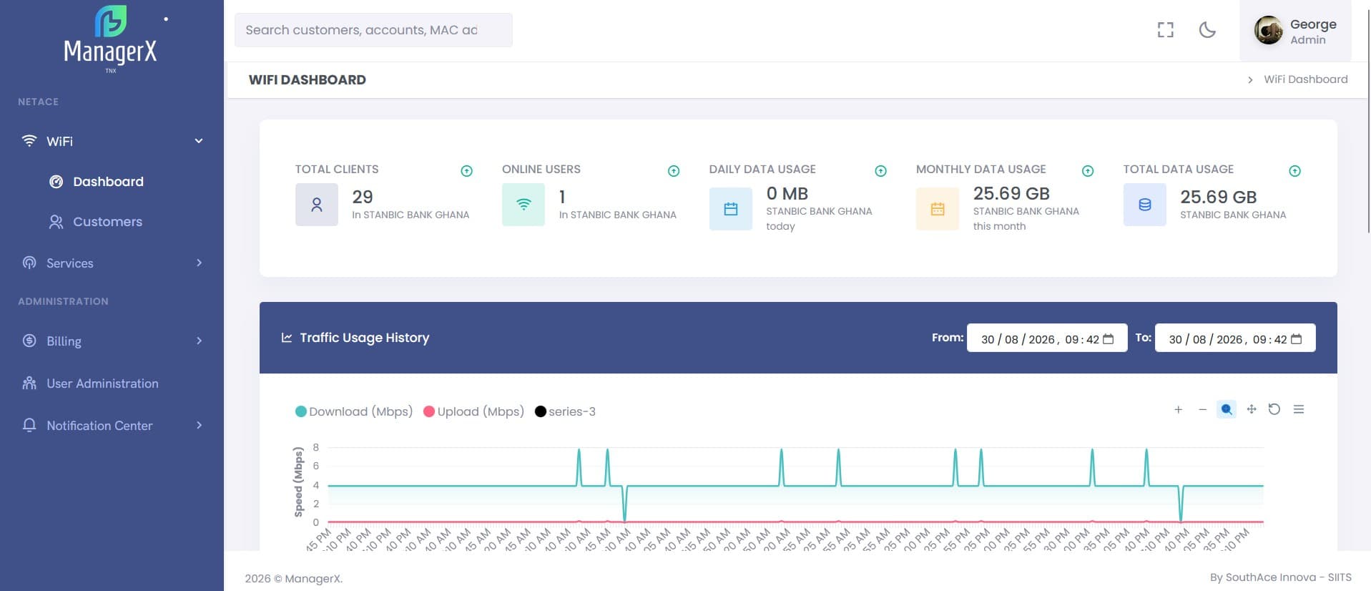
Task: Expand the Billing menu chevron
Action: [199, 341]
